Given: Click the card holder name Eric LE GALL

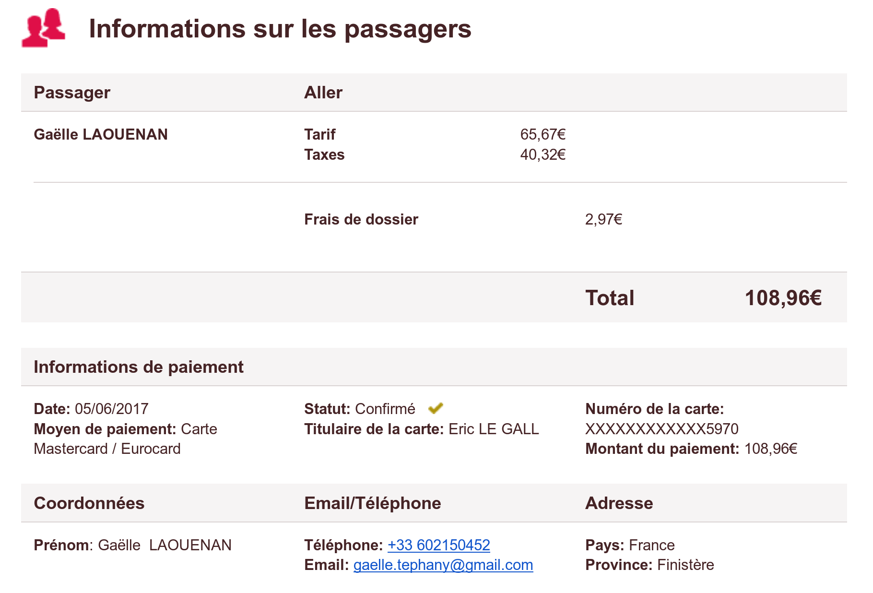Looking at the screenshot, I should [494, 429].
